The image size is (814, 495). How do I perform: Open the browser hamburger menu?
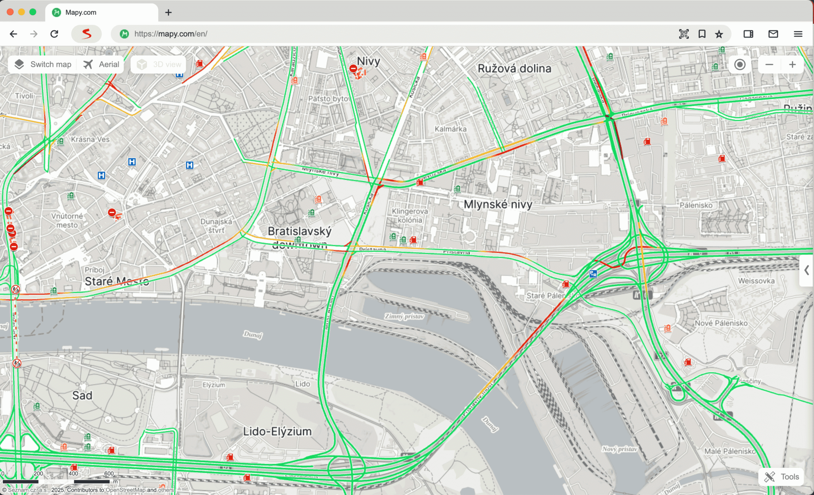pos(798,34)
